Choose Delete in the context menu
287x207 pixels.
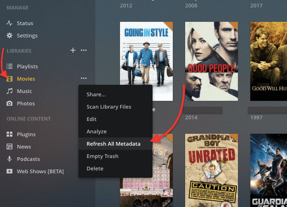pos(115,168)
